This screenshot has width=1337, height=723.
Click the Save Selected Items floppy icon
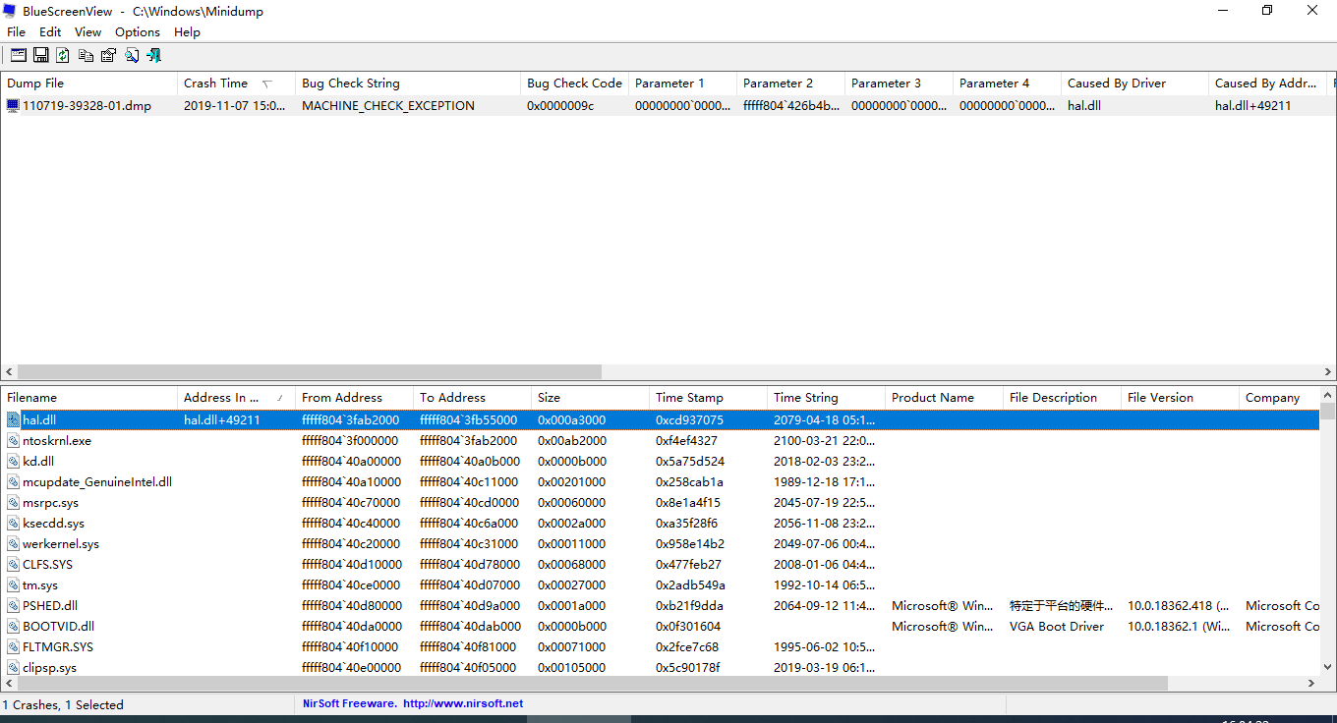click(41, 55)
